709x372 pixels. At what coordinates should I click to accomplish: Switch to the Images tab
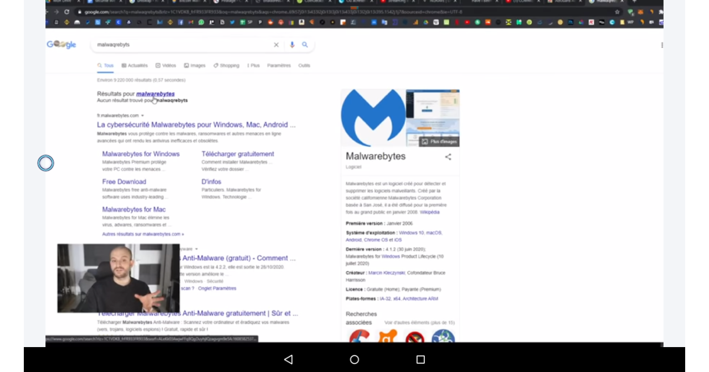coord(194,65)
